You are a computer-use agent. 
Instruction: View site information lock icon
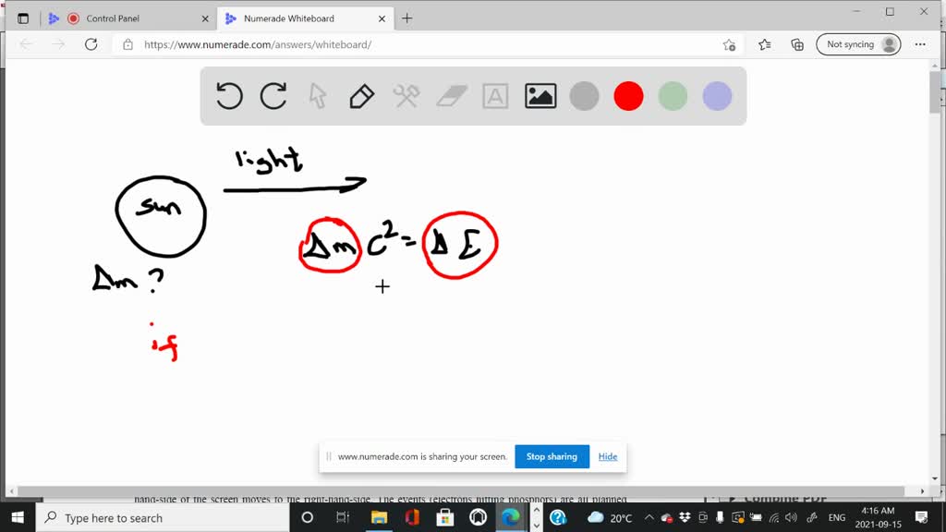(127, 44)
